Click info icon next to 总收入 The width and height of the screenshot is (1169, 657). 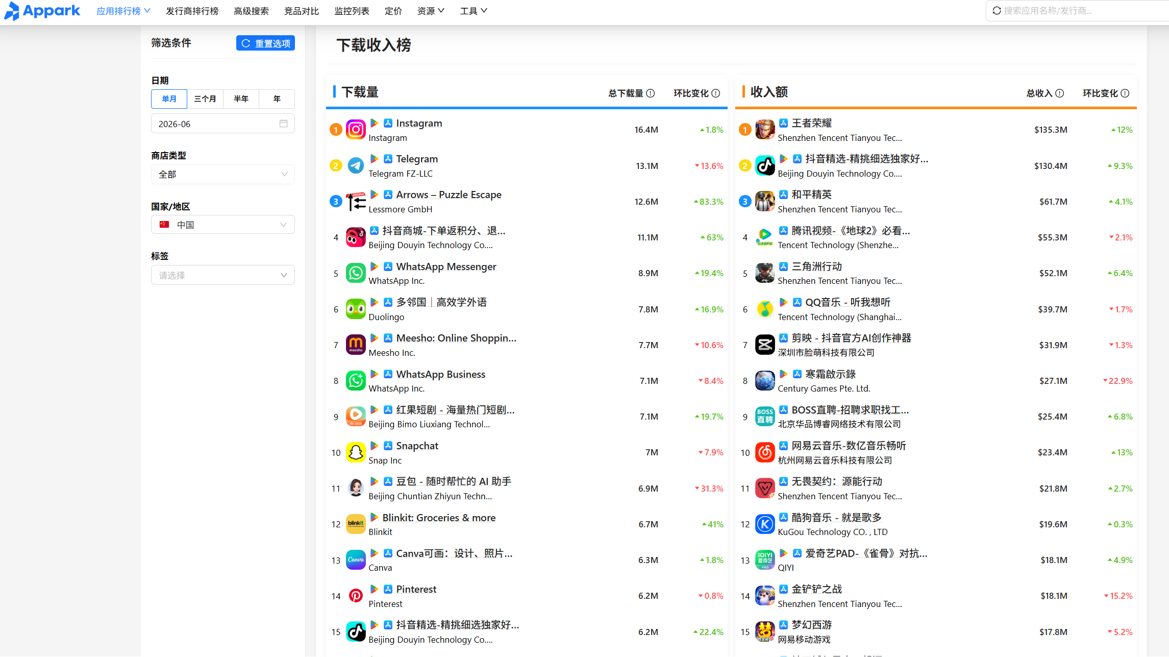coord(1060,93)
